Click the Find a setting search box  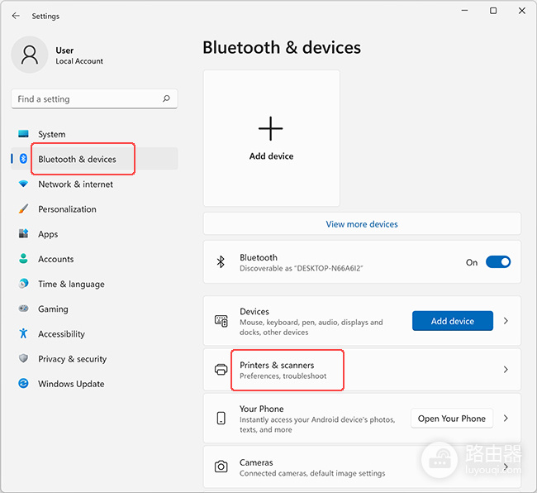coord(94,99)
